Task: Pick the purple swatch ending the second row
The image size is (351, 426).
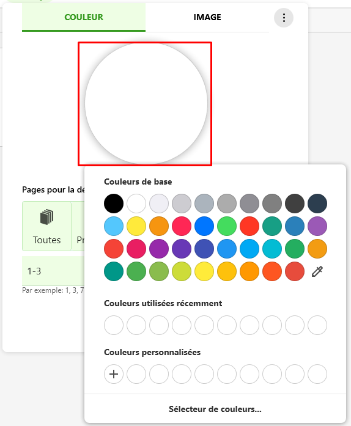Action: [x=317, y=226]
